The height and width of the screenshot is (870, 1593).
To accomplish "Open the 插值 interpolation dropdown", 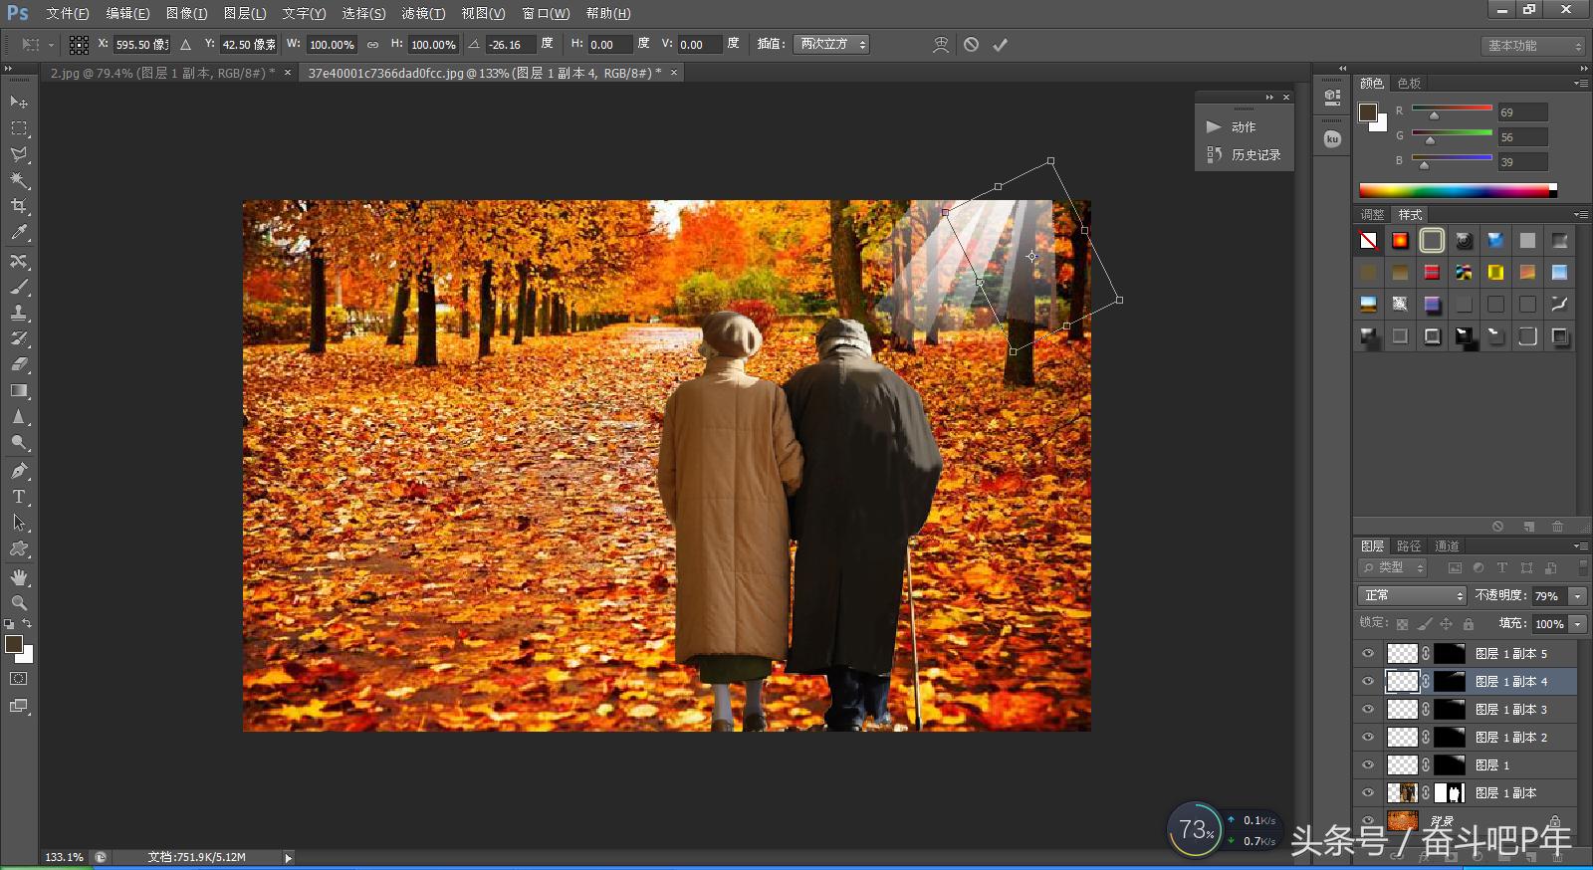I will click(831, 45).
